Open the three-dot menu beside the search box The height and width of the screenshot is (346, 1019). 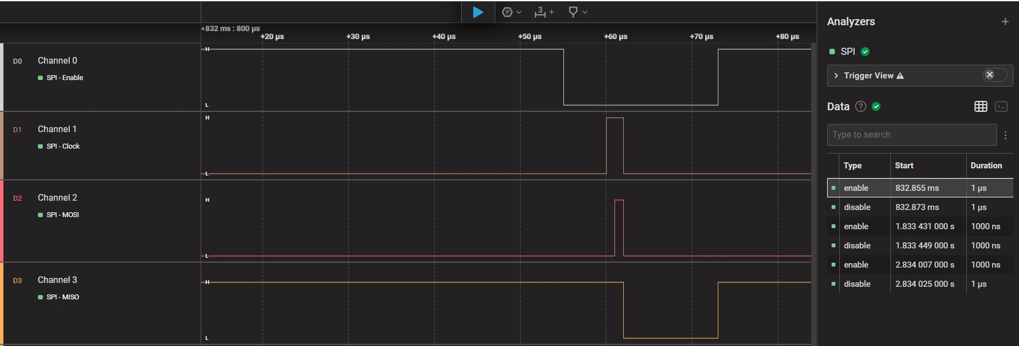pyautogui.click(x=1005, y=135)
